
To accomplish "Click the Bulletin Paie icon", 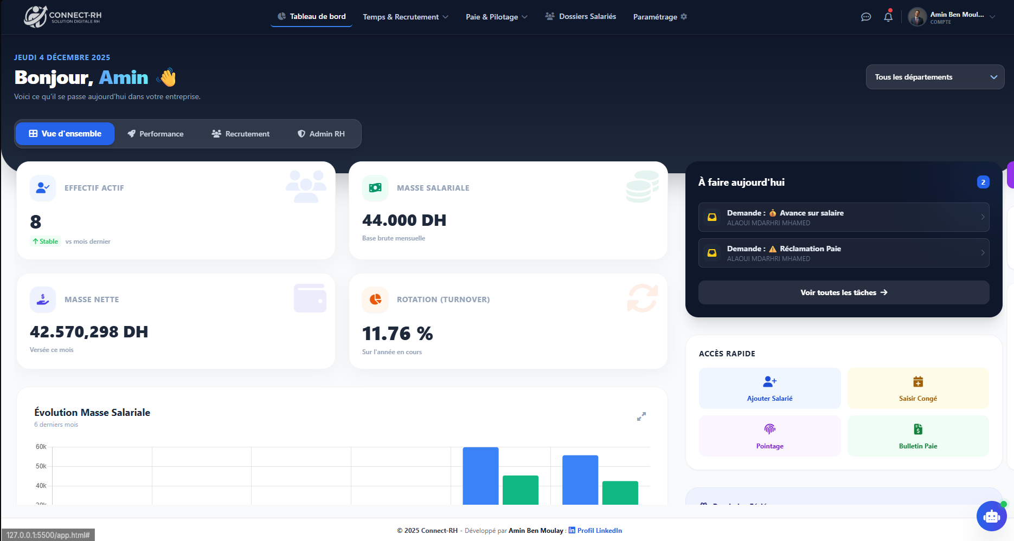I will pyautogui.click(x=917, y=429).
